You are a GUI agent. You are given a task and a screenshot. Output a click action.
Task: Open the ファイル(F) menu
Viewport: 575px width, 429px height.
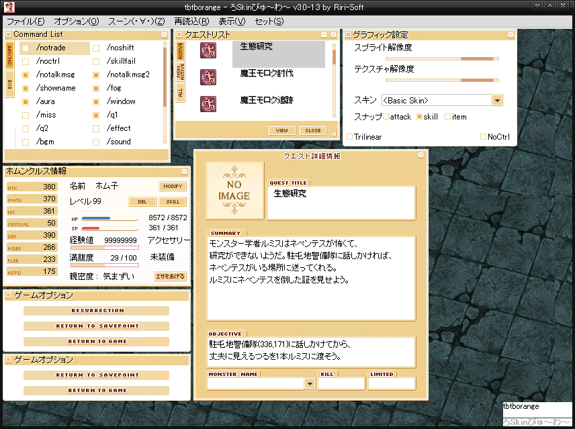click(x=26, y=21)
